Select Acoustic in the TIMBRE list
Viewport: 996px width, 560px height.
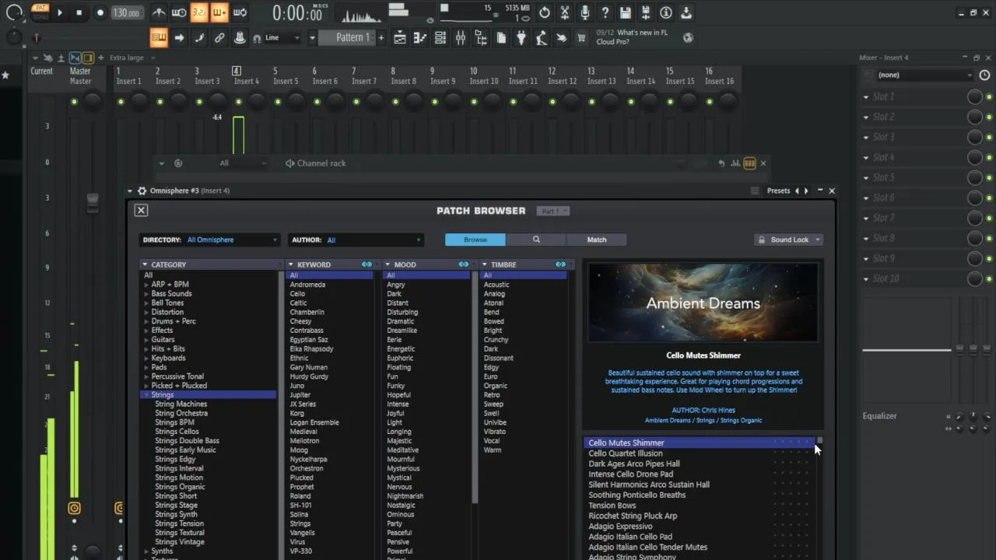click(496, 285)
